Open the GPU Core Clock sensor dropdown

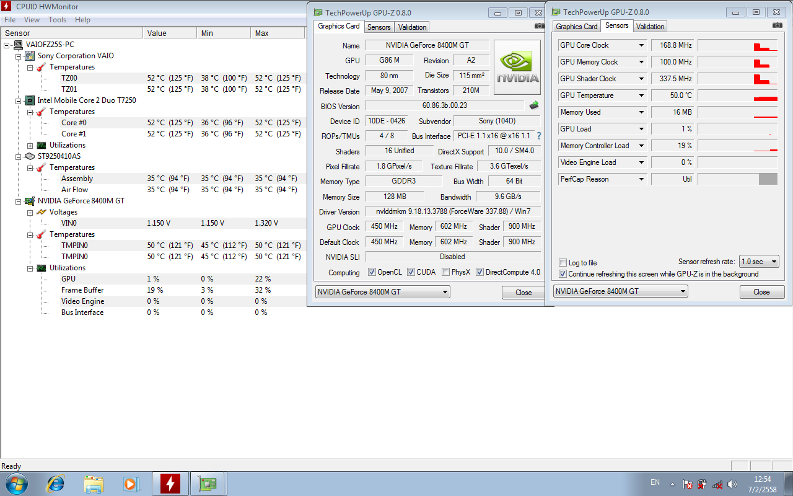click(x=642, y=45)
